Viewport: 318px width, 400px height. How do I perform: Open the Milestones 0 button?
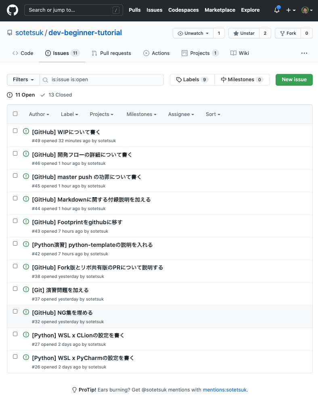point(242,80)
